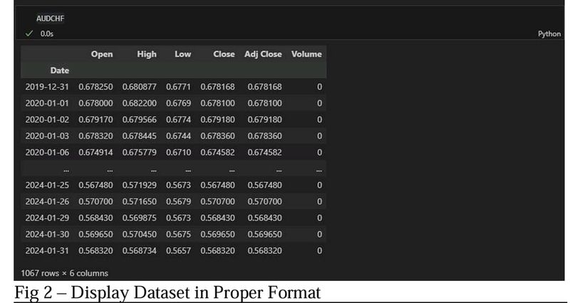Click the Adj Close column header
The height and width of the screenshot is (303, 570).
(263, 54)
